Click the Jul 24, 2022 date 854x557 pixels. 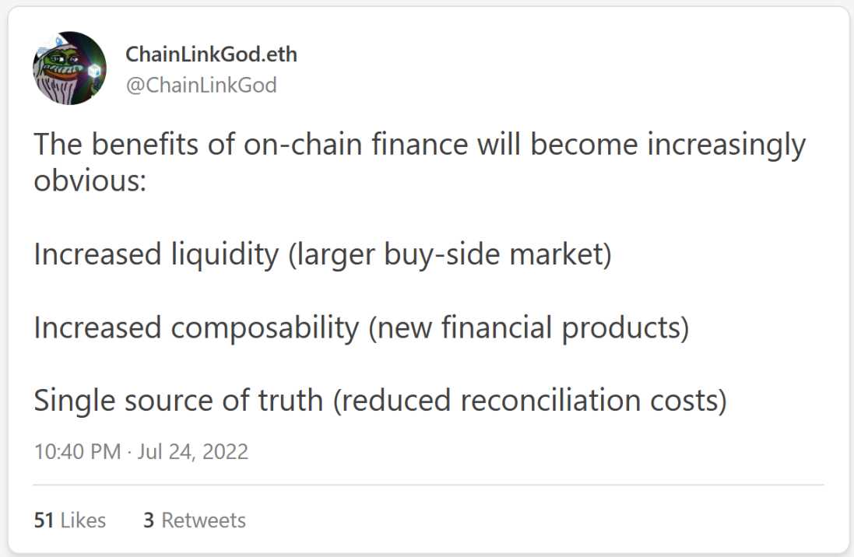tap(192, 451)
